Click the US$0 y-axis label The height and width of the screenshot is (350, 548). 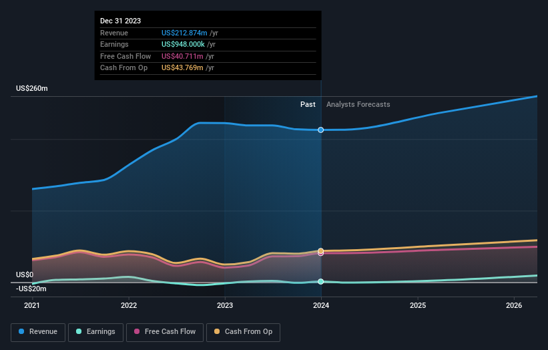coord(25,275)
